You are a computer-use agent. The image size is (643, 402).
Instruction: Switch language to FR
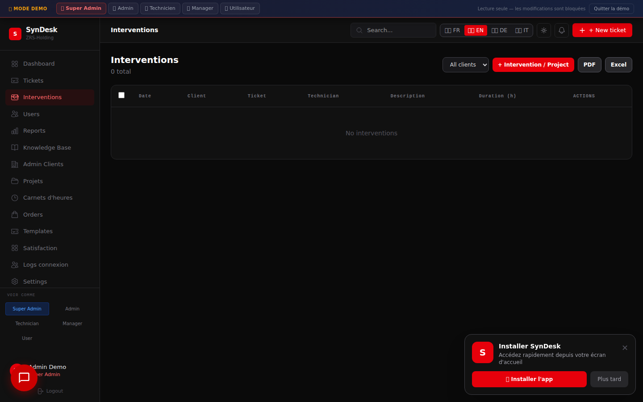pyautogui.click(x=452, y=30)
